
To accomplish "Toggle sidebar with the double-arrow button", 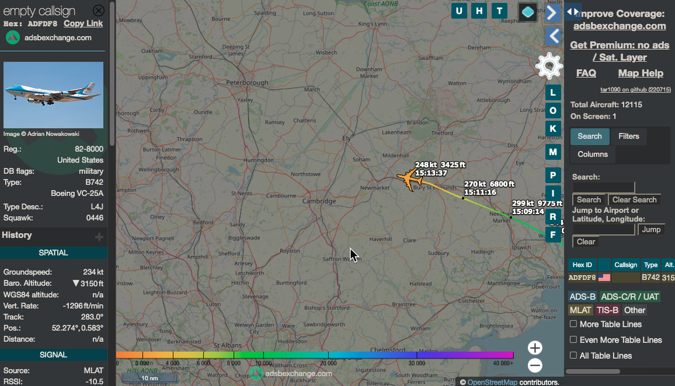I will 573,12.
